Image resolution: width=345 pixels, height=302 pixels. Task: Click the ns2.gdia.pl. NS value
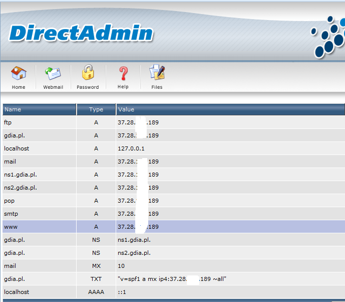tap(134, 253)
